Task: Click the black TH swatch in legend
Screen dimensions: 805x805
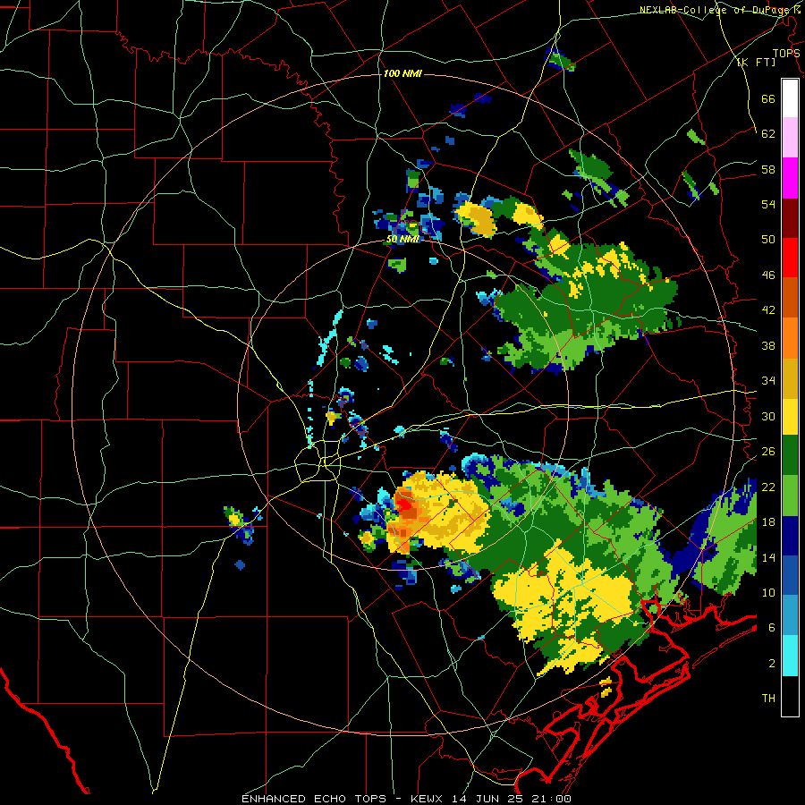Action: pyautogui.click(x=790, y=696)
